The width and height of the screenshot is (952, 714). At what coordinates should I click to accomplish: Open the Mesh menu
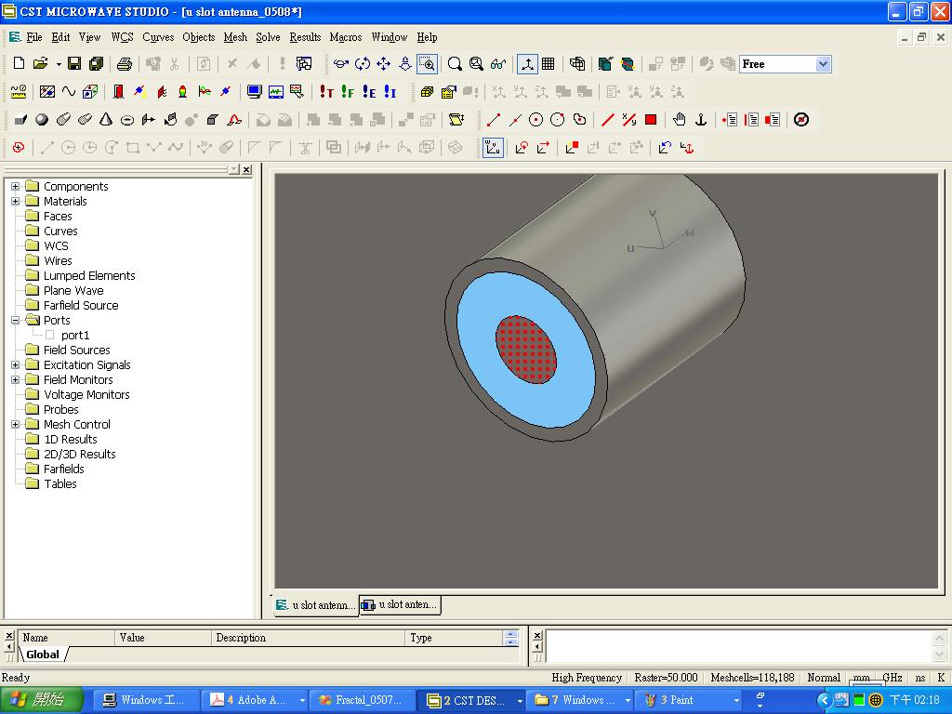[235, 37]
